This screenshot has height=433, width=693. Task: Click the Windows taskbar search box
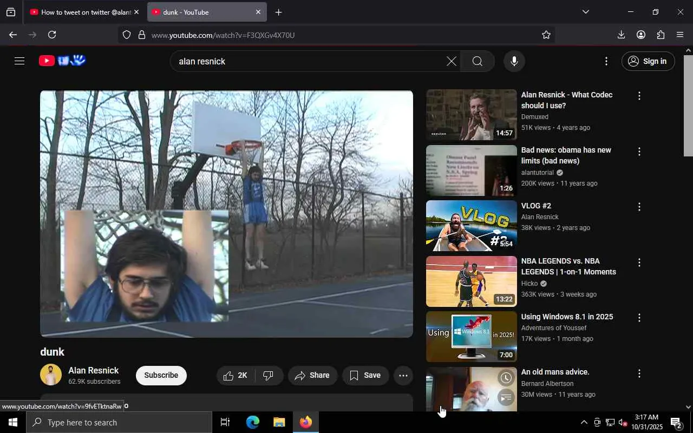point(119,422)
